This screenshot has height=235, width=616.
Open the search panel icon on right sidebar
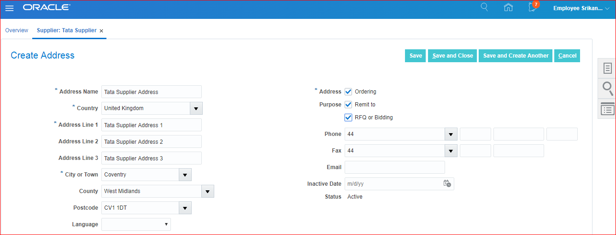coord(608,88)
